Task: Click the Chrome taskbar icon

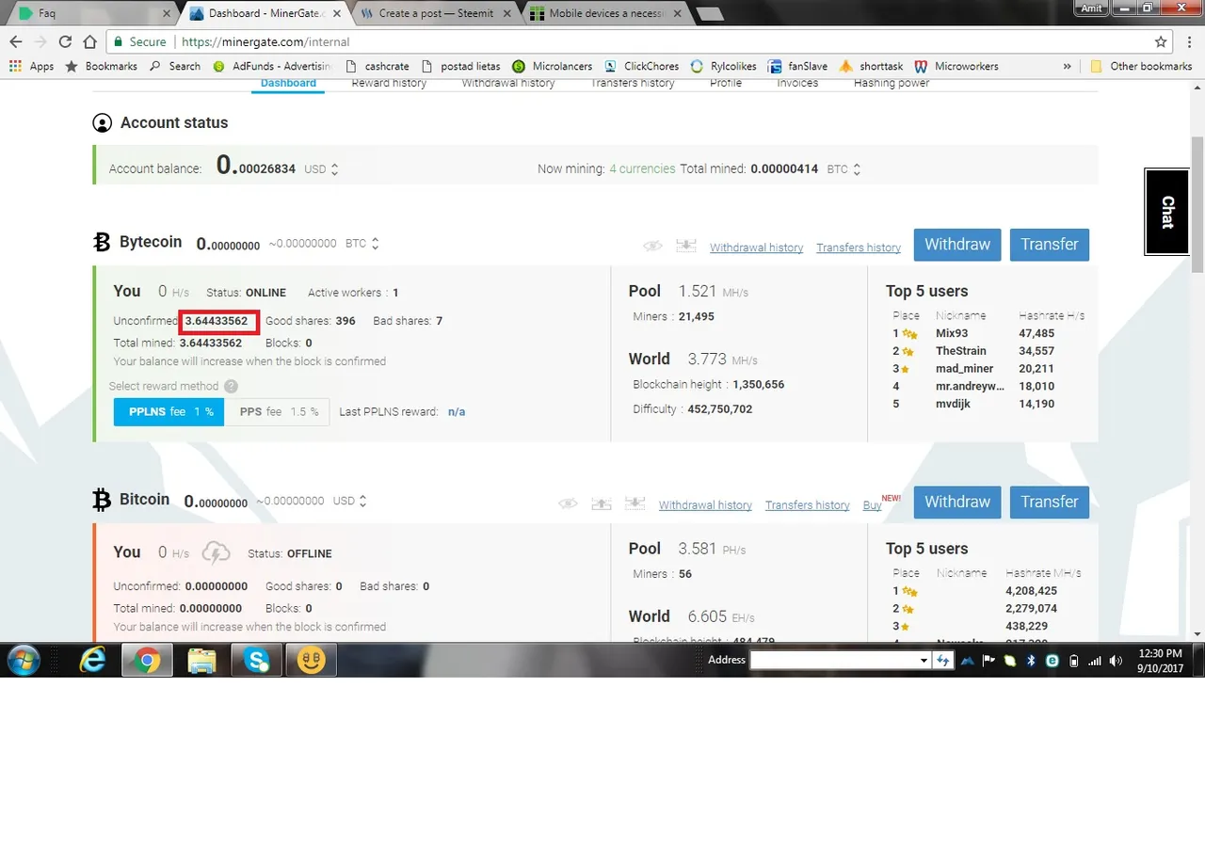Action: pyautogui.click(x=147, y=661)
